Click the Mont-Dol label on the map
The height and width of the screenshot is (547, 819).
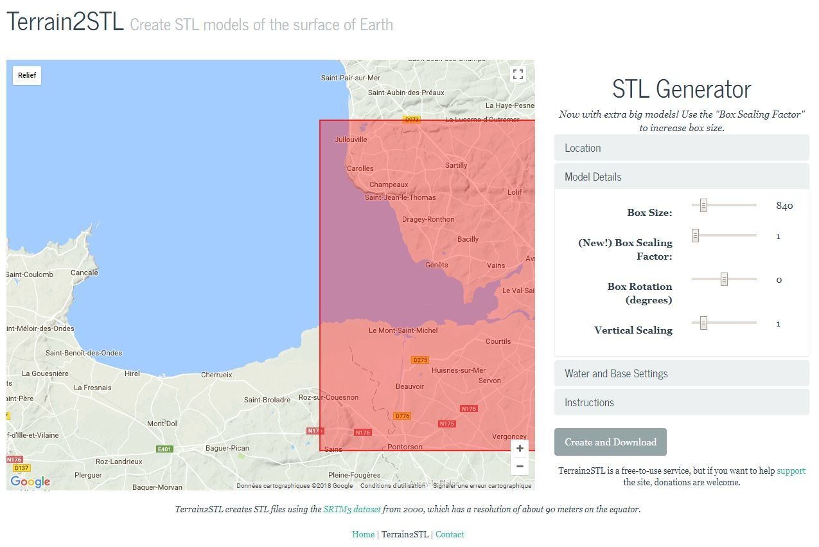[x=162, y=424]
